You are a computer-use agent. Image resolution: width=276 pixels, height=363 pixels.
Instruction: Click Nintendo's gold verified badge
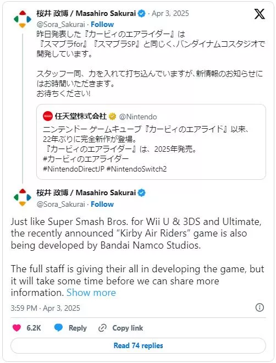(113, 116)
